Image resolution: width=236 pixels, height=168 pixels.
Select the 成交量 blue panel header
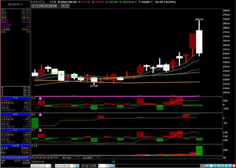(16, 146)
